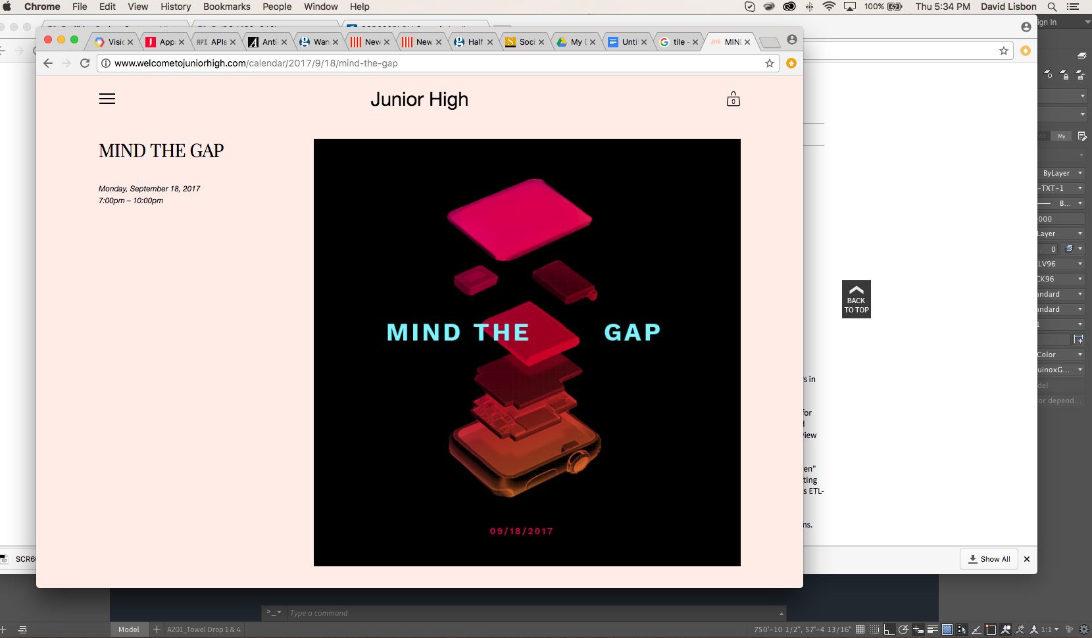
Task: Open the Chrome profile avatar button
Action: 792,39
